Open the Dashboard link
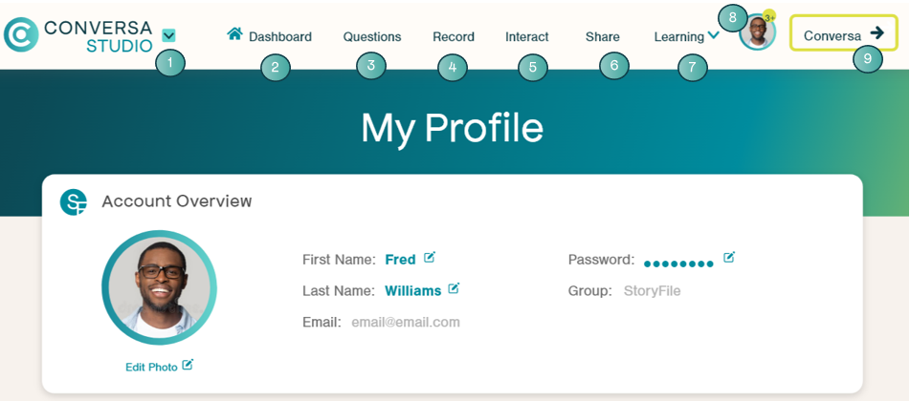The image size is (910, 401). point(280,37)
